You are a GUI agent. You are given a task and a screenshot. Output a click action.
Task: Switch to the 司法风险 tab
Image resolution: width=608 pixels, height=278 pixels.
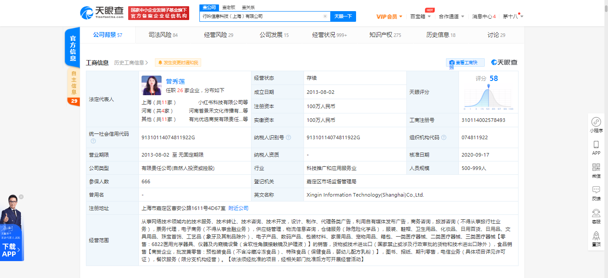(163, 35)
